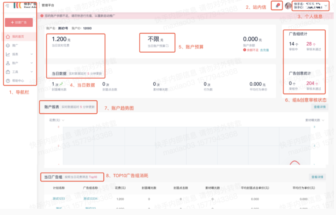The image size is (336, 215).
Task: Click the 14个 审核中 ad group count
Action: (x=293, y=44)
